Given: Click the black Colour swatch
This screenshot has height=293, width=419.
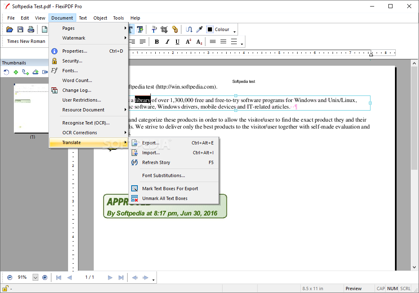Looking at the screenshot, I should tap(210, 29).
